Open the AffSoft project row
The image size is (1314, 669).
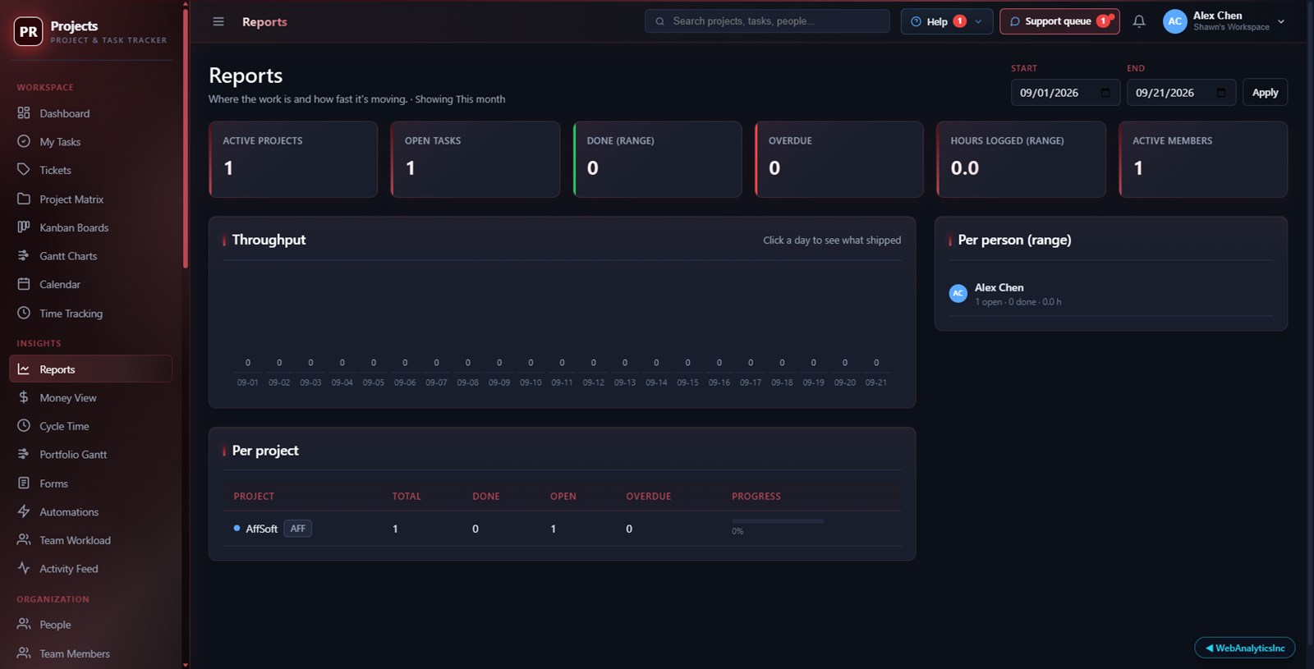point(562,529)
